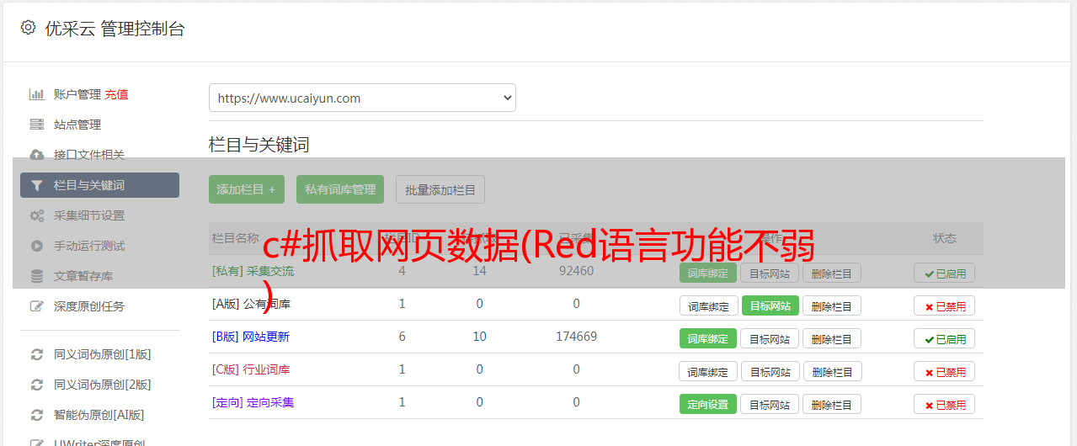Open 智能伪原创[AI版] menu item
Screen dimensions: 1077x446
[x=99, y=415]
